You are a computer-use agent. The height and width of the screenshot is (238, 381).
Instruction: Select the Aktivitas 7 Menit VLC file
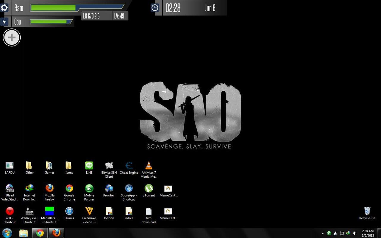(x=149, y=170)
